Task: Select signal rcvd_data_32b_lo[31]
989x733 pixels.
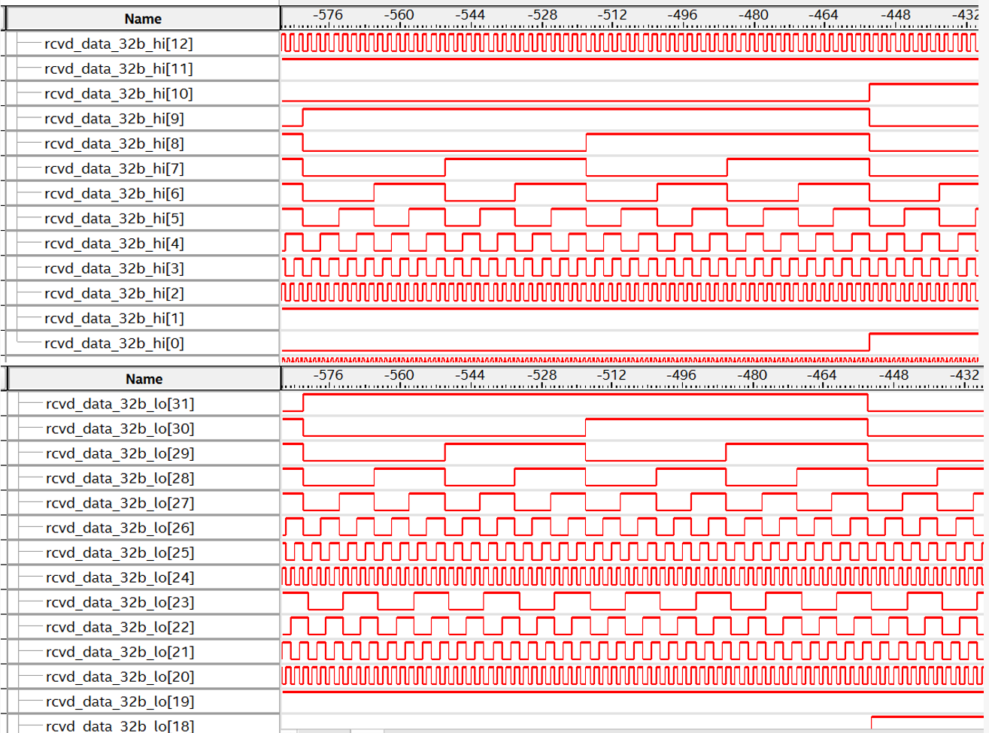Action: pyautogui.click(x=120, y=404)
